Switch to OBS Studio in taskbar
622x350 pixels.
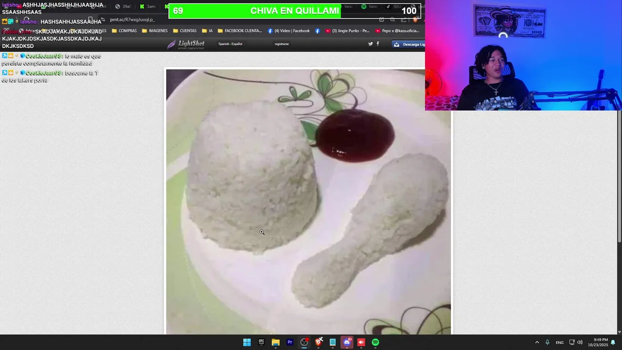pyautogui.click(x=304, y=342)
